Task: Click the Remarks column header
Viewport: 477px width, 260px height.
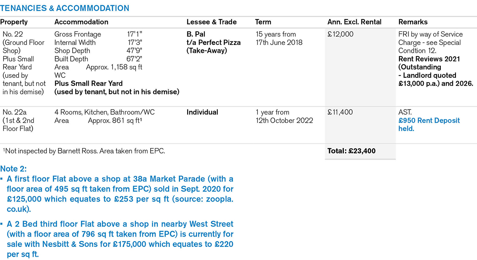Action: [413, 22]
